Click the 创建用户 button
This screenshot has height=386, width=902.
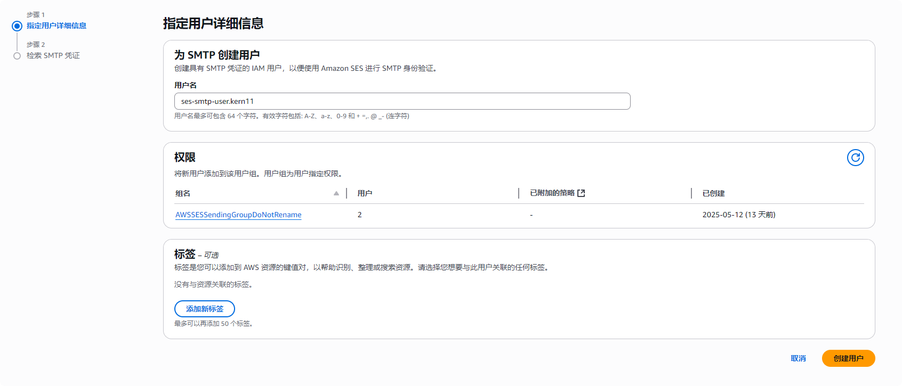coord(848,358)
